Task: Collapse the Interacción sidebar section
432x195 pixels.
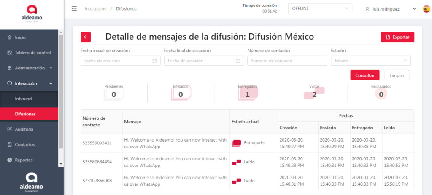Action: (x=32, y=83)
